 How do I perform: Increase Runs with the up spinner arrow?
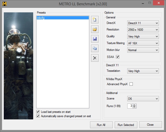pos(134,105)
